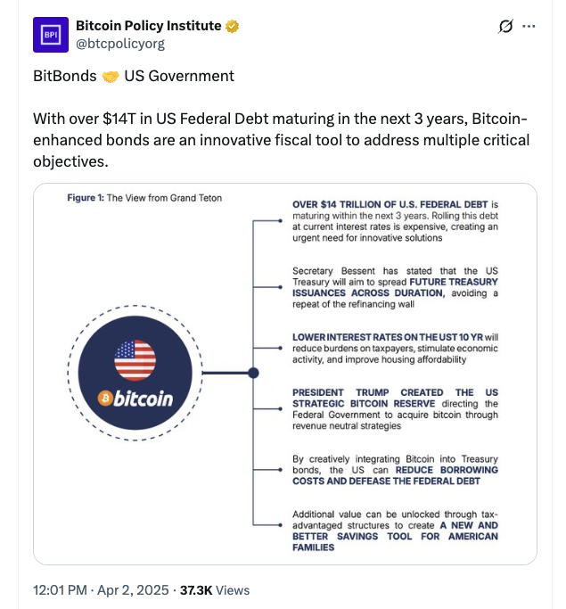
Task: Click the @btcpolicyorg handle
Action: tap(120, 44)
